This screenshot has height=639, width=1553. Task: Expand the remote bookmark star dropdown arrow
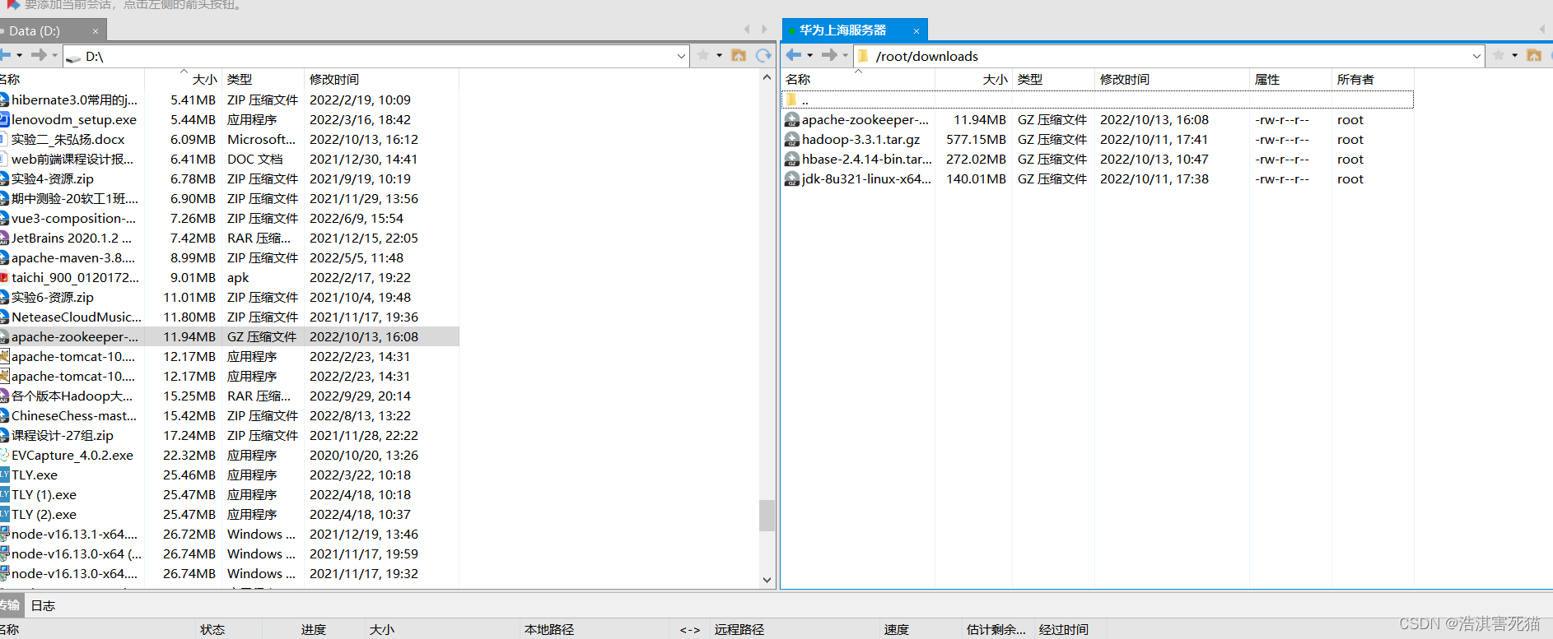[1514, 56]
